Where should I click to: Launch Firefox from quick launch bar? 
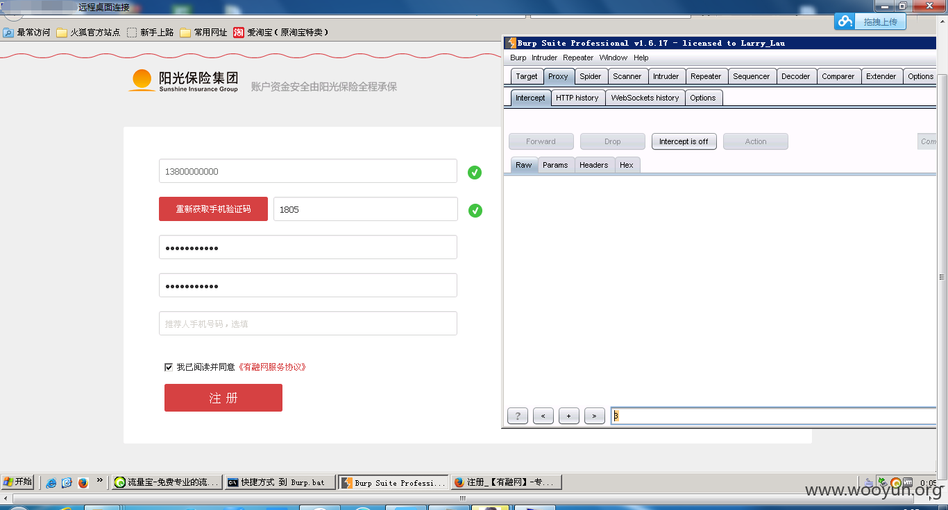click(83, 482)
